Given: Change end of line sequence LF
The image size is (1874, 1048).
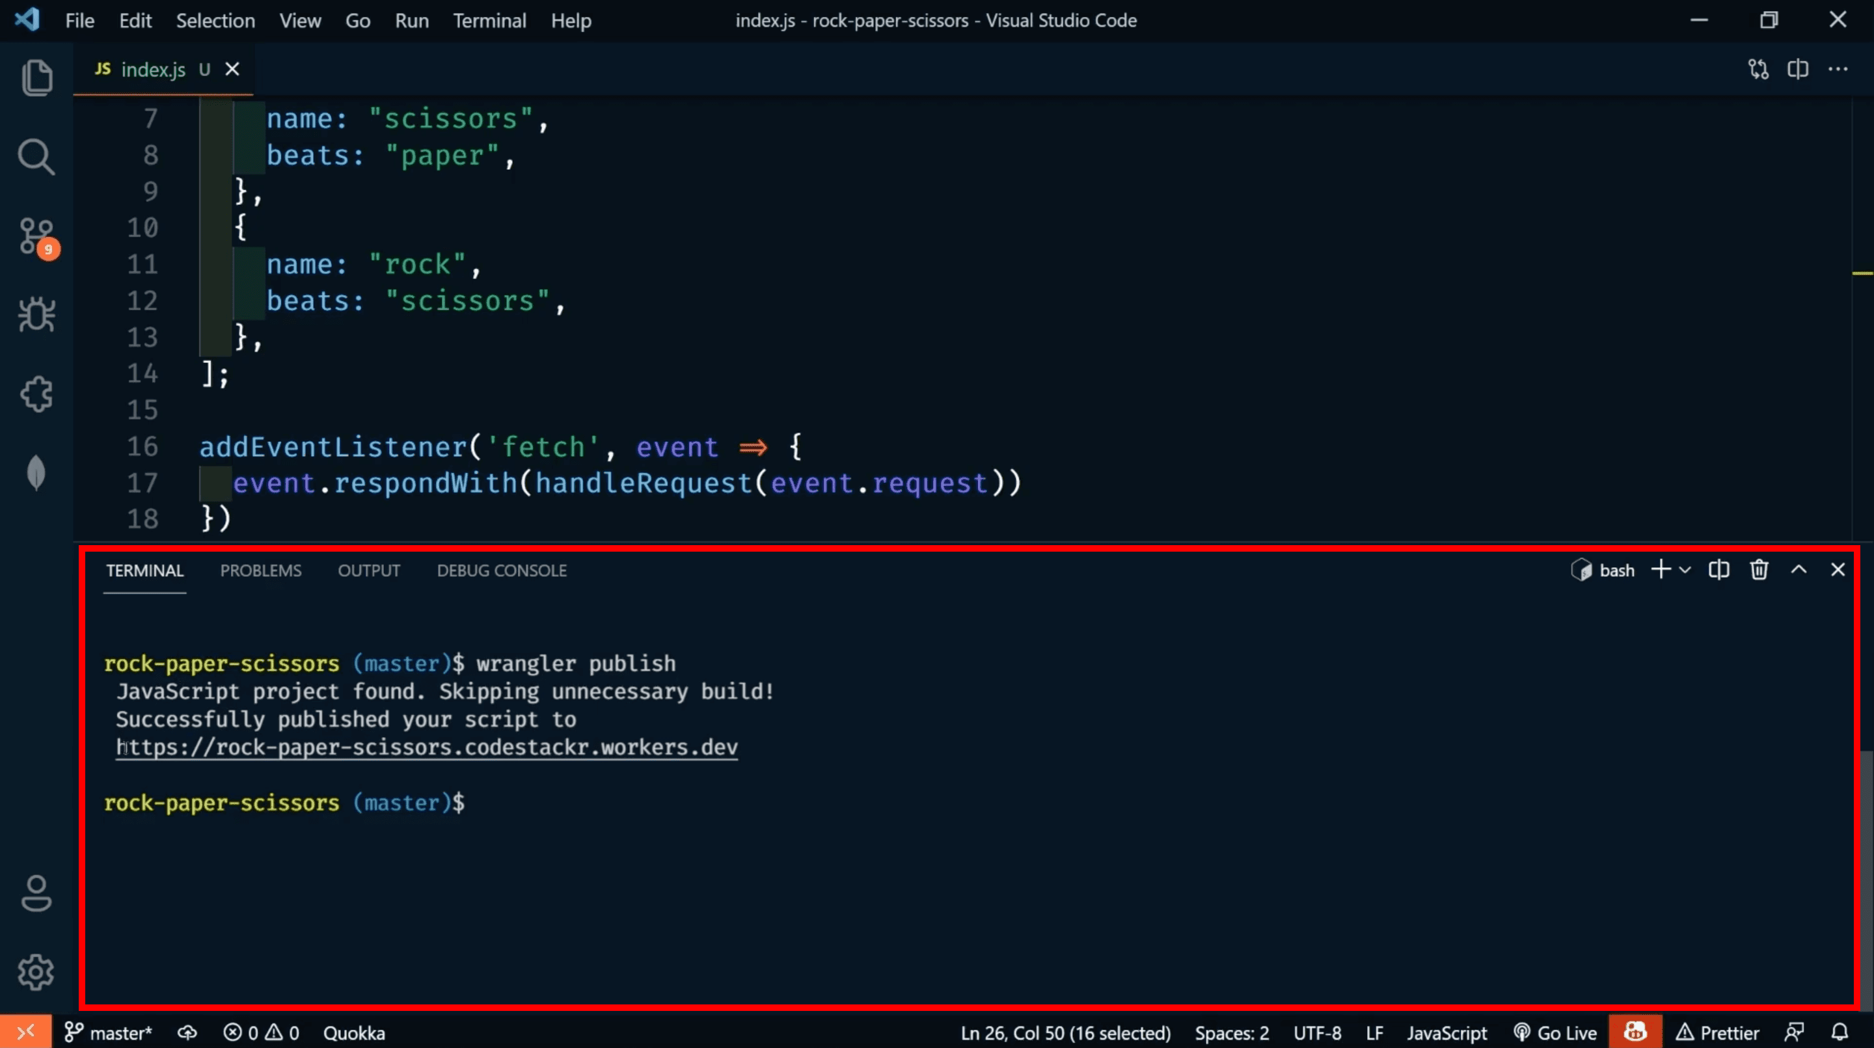Looking at the screenshot, I should (1374, 1033).
